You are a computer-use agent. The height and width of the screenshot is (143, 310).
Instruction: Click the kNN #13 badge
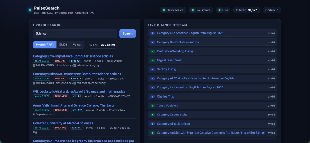(x=76, y=78)
